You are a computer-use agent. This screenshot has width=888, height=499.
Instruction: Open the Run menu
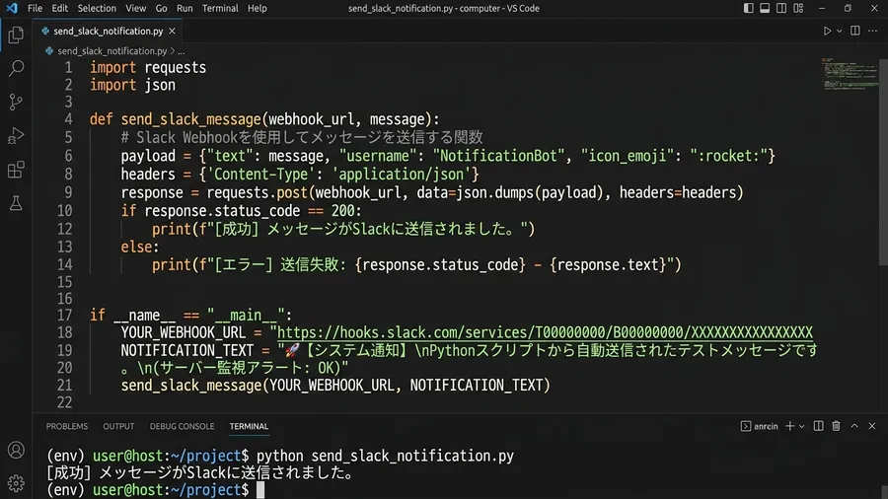185,8
